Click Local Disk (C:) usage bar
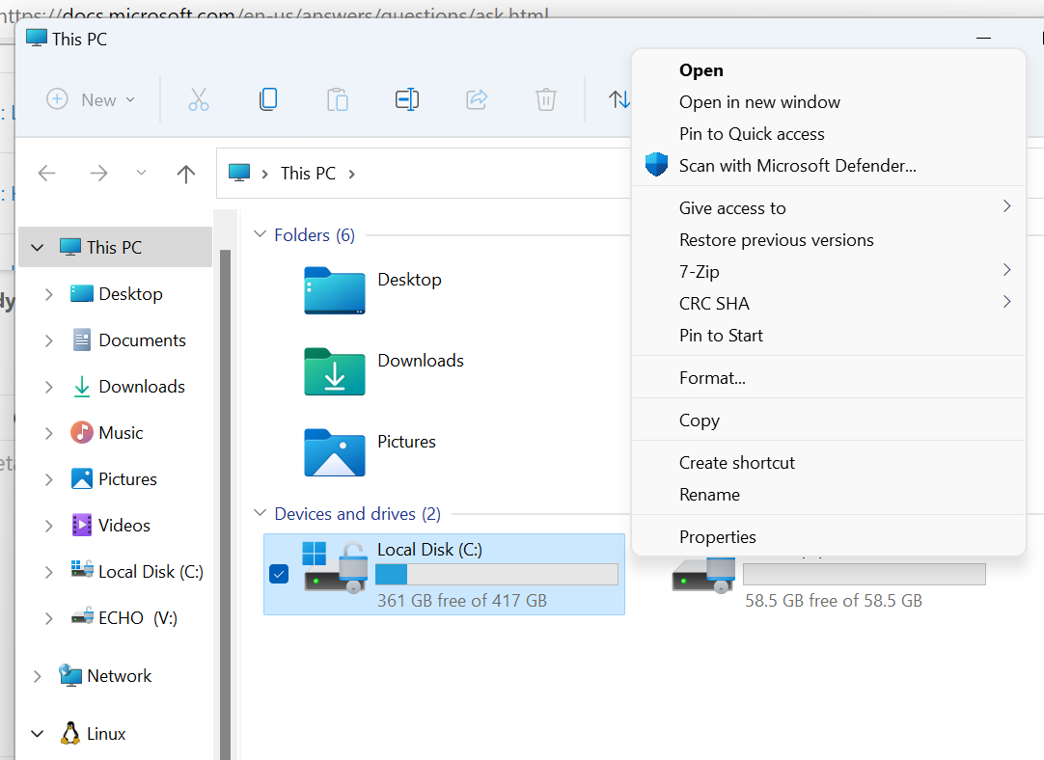 (497, 574)
